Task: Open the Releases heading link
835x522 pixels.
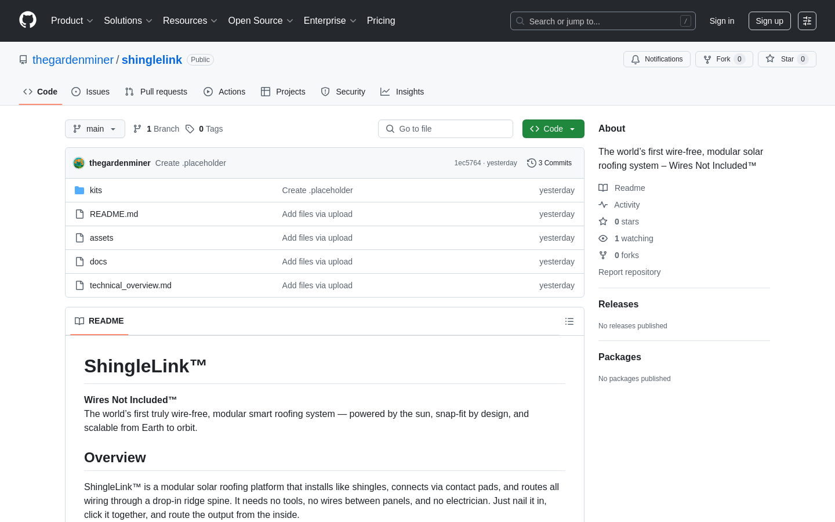Action: pyautogui.click(x=618, y=304)
